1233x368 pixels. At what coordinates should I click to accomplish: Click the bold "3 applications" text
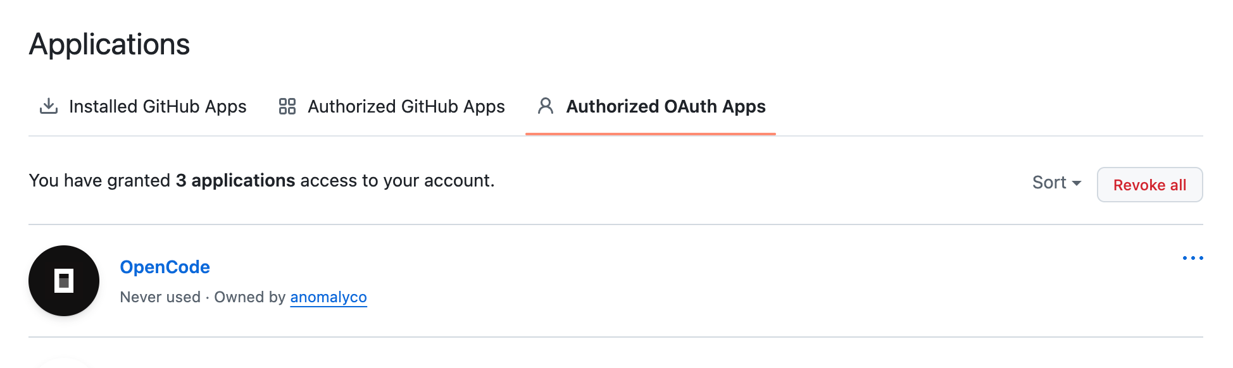(x=235, y=181)
